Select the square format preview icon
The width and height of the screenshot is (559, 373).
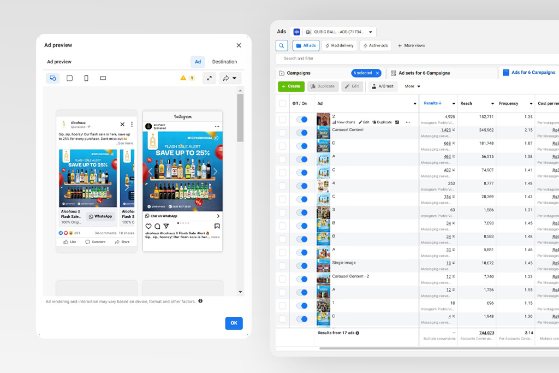pos(69,78)
